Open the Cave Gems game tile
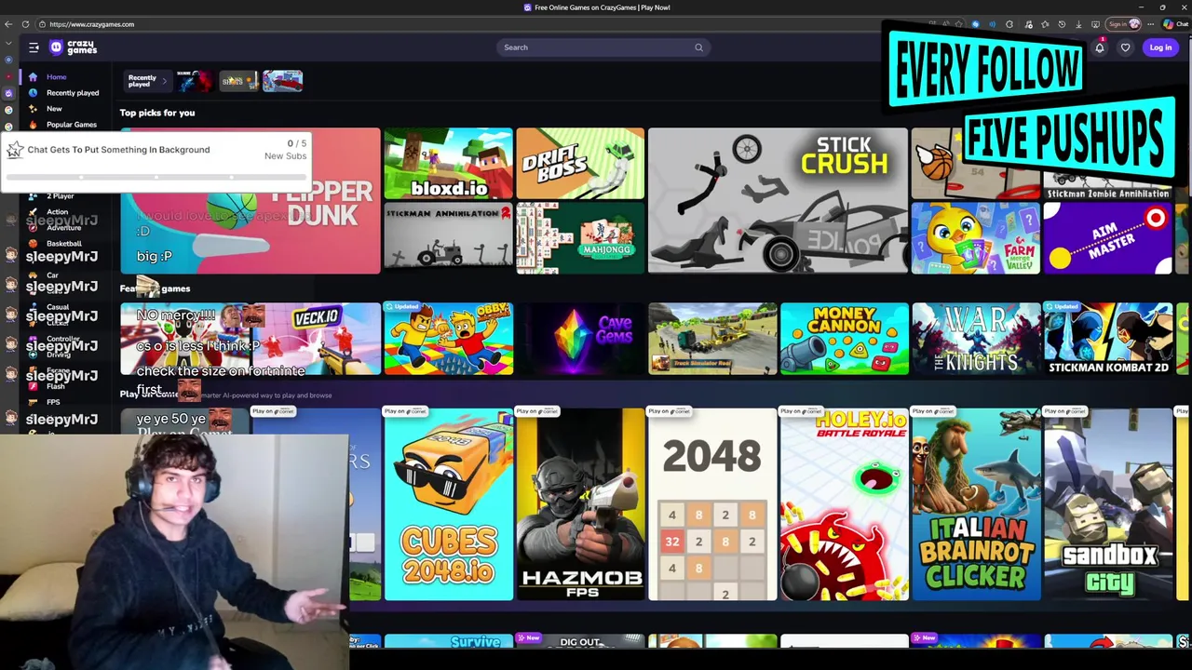Screen dimensions: 1192x670 (580, 339)
